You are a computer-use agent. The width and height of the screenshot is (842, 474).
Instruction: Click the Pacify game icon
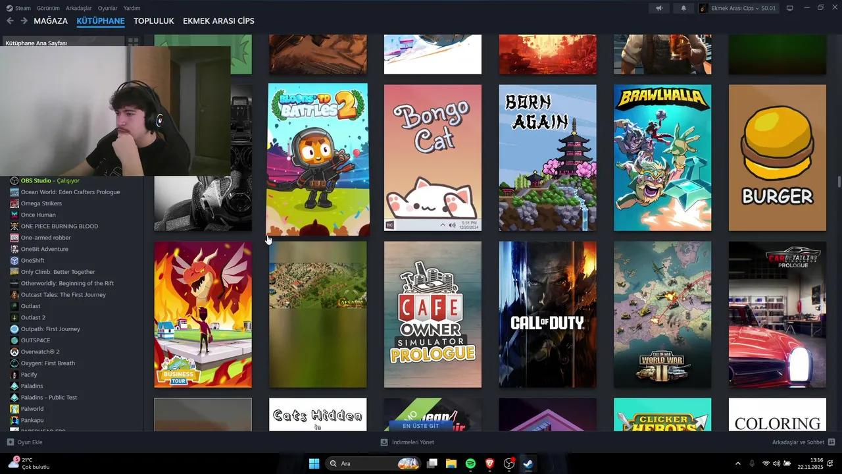click(14, 375)
